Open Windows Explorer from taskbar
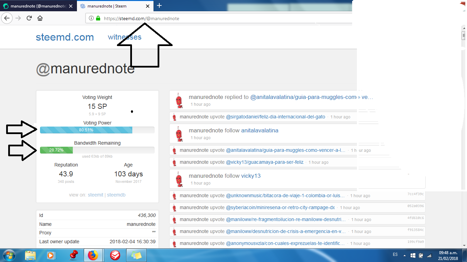467x262 pixels. [x=30, y=255]
